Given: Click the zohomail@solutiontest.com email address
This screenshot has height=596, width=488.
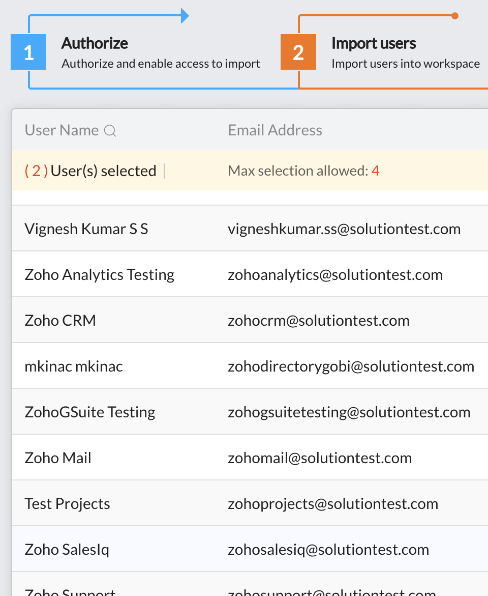Looking at the screenshot, I should [320, 458].
